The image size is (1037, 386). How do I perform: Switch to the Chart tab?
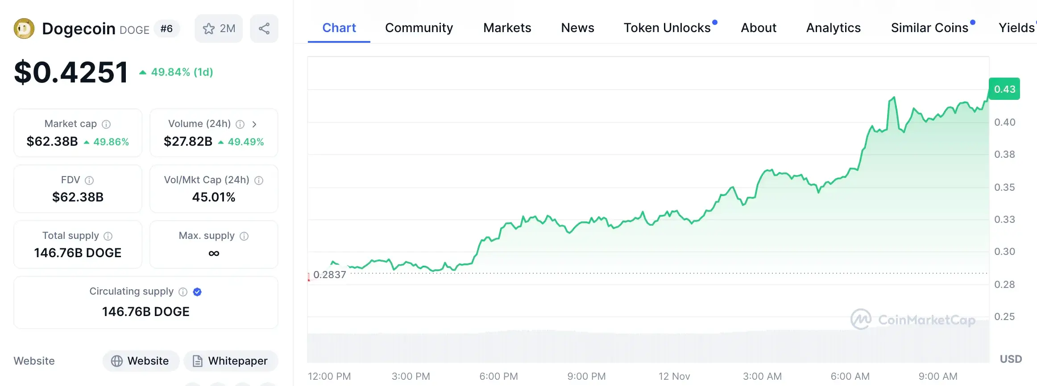click(x=339, y=28)
